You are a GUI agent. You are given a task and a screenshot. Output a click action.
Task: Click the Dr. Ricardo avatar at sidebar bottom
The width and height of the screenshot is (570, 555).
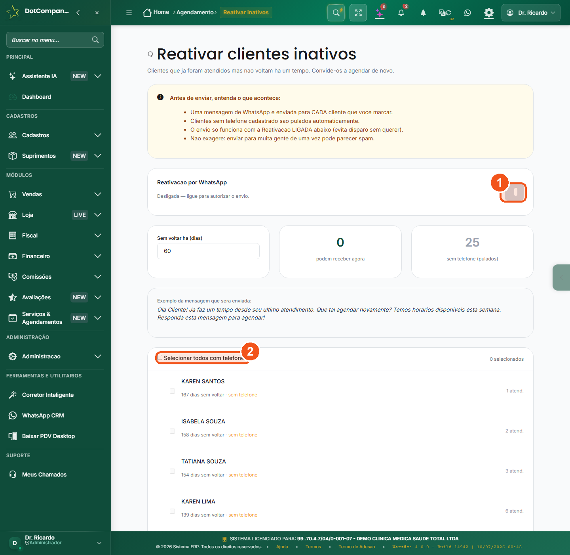click(15, 543)
